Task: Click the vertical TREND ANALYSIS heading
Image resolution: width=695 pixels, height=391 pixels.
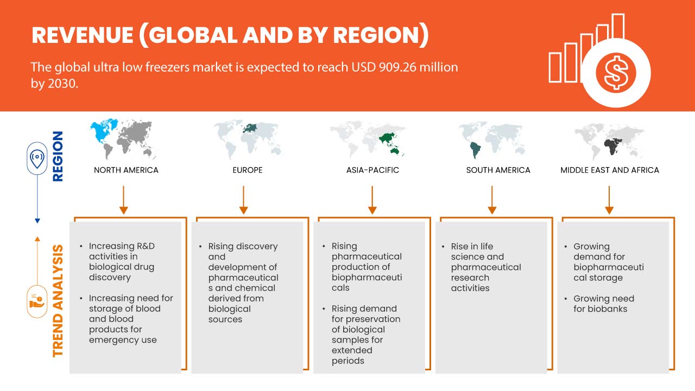Action: tap(58, 300)
